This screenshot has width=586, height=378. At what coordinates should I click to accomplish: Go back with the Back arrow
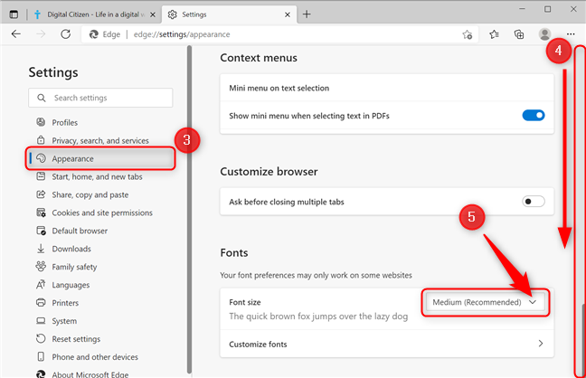[16, 34]
